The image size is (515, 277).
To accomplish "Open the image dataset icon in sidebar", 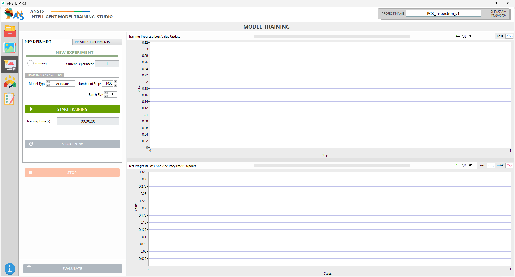I will pos(10,48).
